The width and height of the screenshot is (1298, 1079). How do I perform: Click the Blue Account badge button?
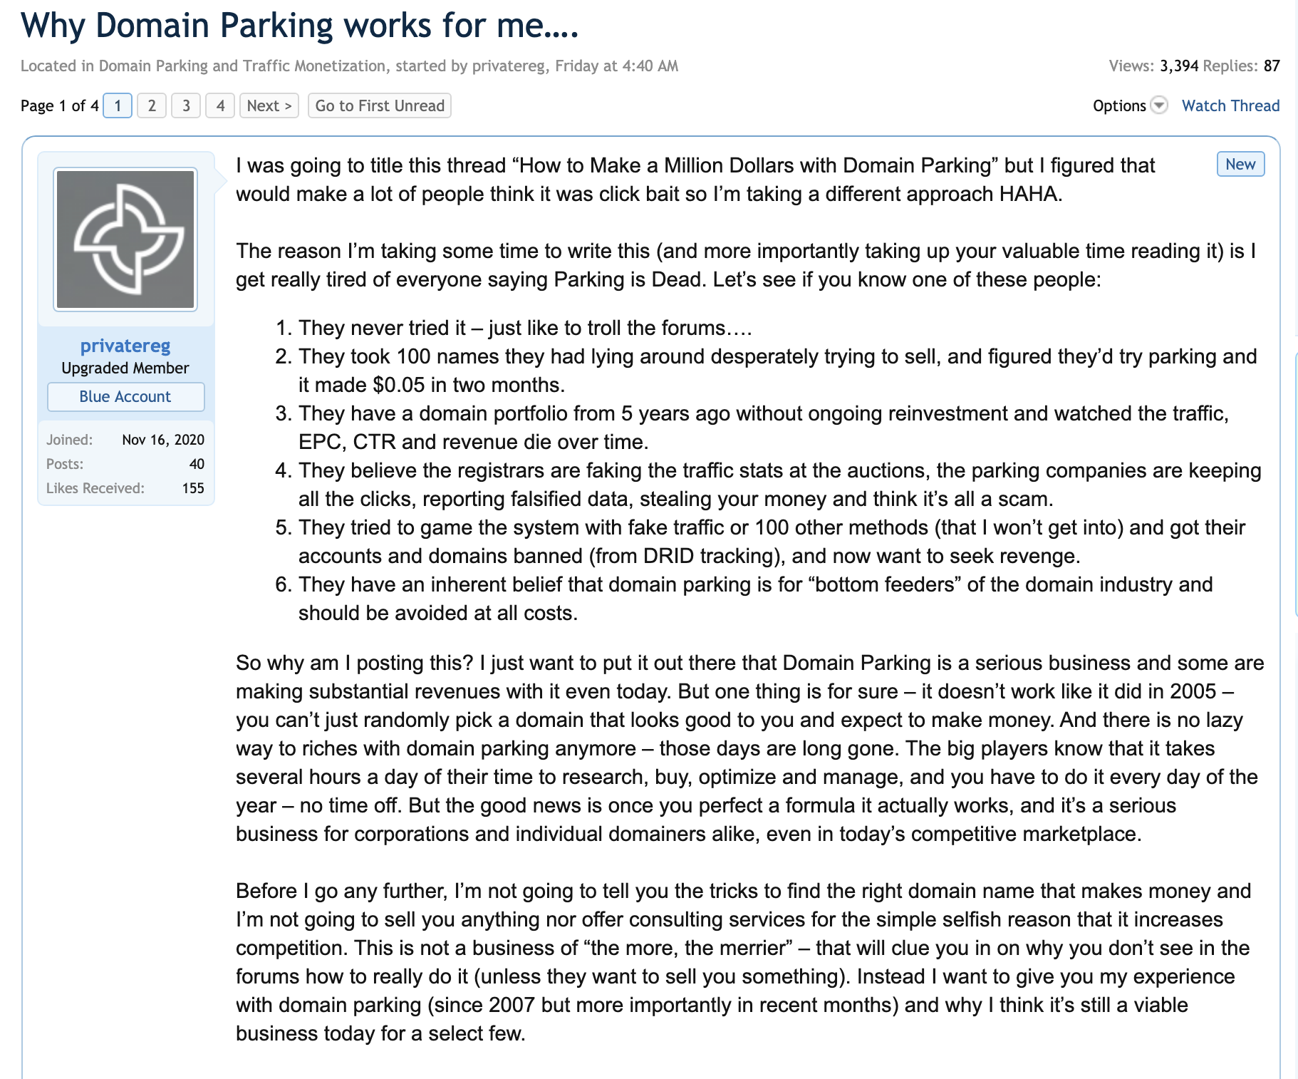[125, 396]
